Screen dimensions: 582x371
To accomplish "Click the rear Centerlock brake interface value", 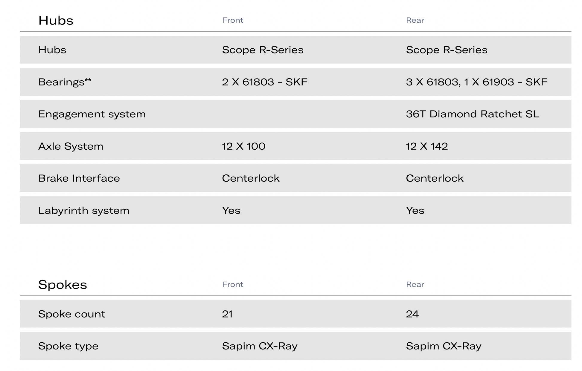I will coord(435,178).
